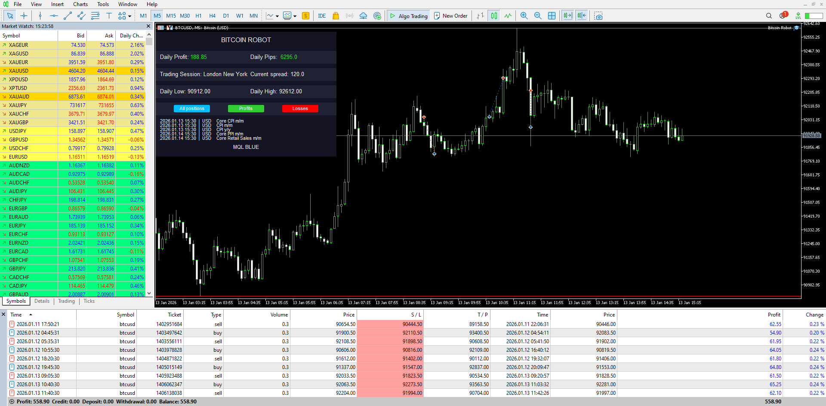Take a chart screenshot
This screenshot has width=826, height=406.
point(598,16)
